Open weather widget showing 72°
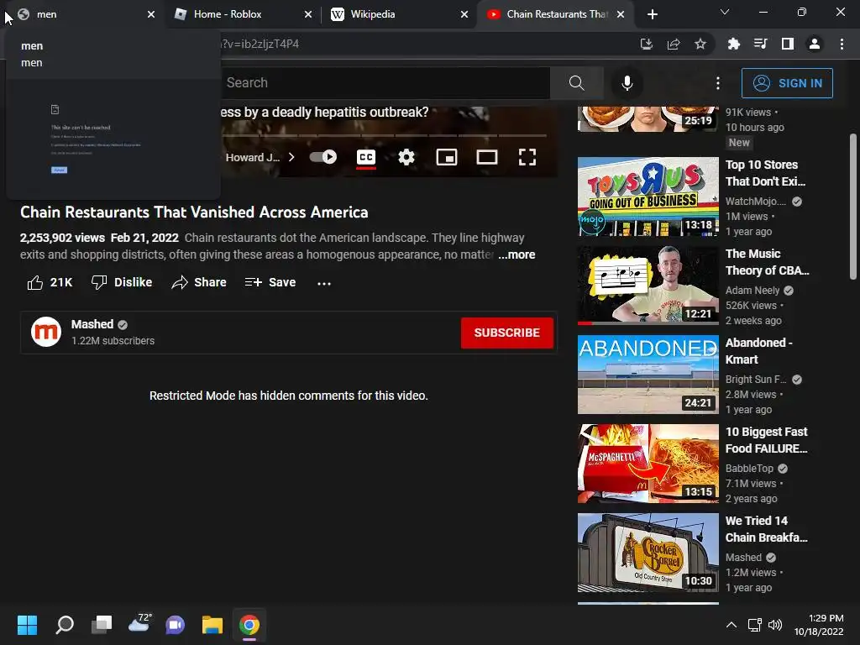Viewport: 860px width, 645px height. point(139,624)
